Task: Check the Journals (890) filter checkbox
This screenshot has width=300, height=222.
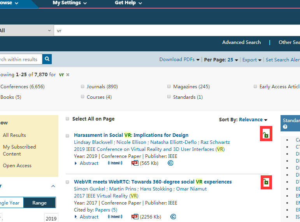Action: coord(82,87)
